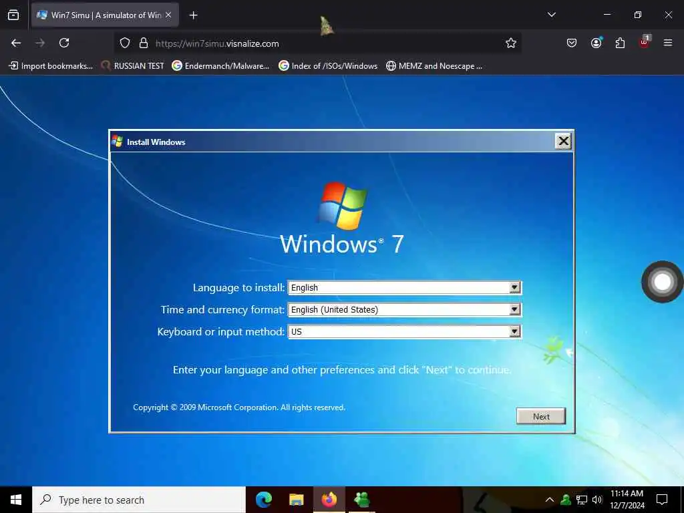
Task: Open the MEMZ and Noescape bookmark
Action: (434, 66)
